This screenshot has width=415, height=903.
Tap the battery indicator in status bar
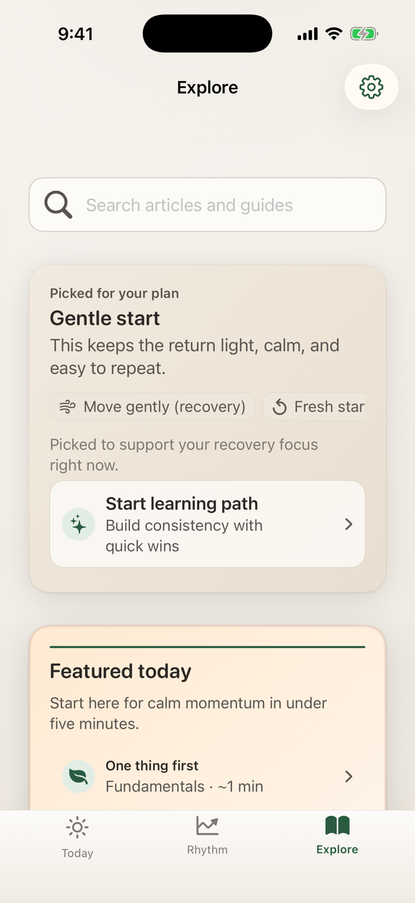point(363,33)
